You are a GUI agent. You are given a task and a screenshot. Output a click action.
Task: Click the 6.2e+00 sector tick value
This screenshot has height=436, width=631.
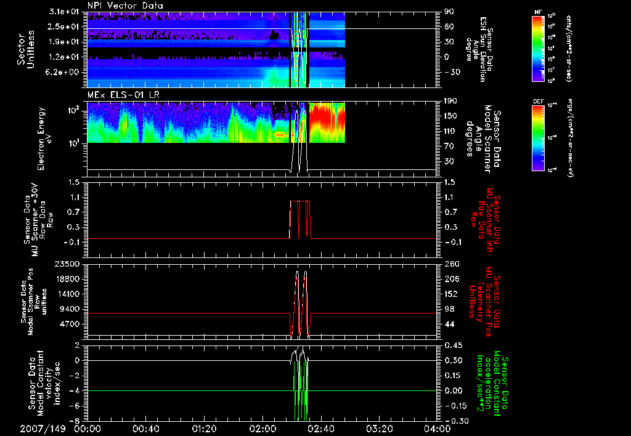pyautogui.click(x=63, y=73)
